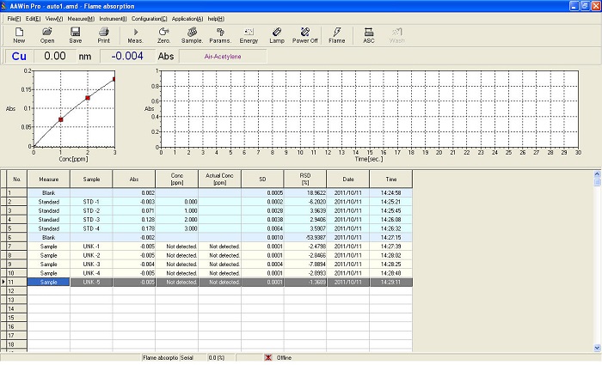The height and width of the screenshot is (365, 602).
Task: Click the 14:29:11 time cell
Action: (x=390, y=282)
